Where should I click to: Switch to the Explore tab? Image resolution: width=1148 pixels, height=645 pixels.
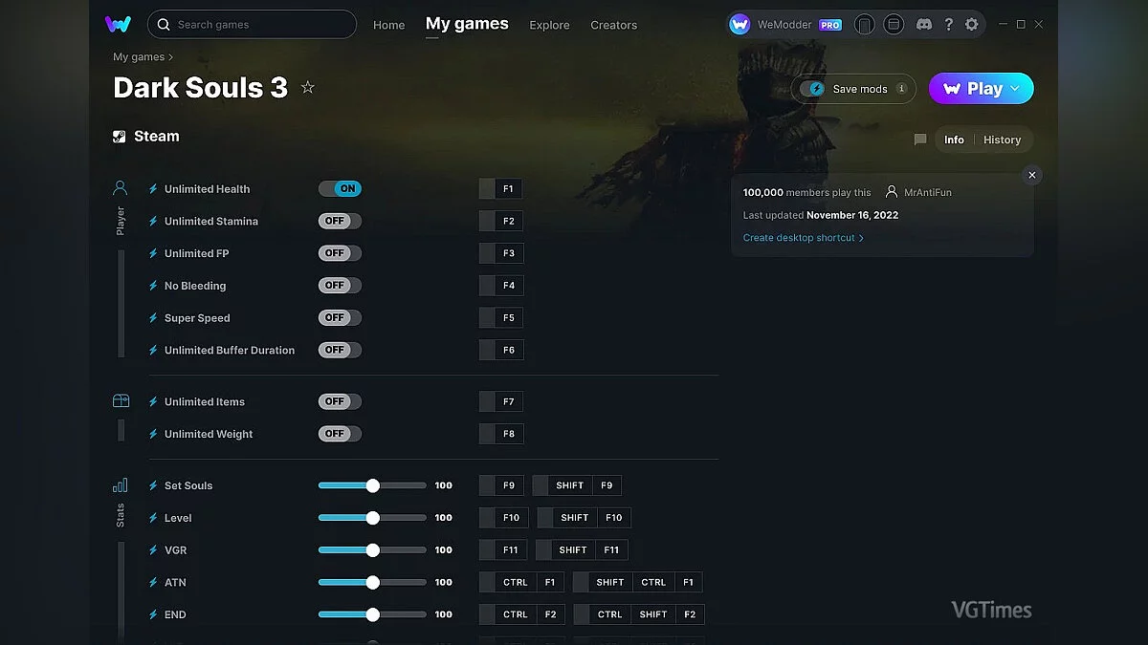pos(549,25)
